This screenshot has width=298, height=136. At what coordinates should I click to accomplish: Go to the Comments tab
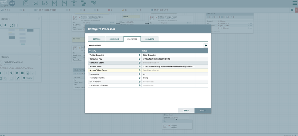(150, 39)
